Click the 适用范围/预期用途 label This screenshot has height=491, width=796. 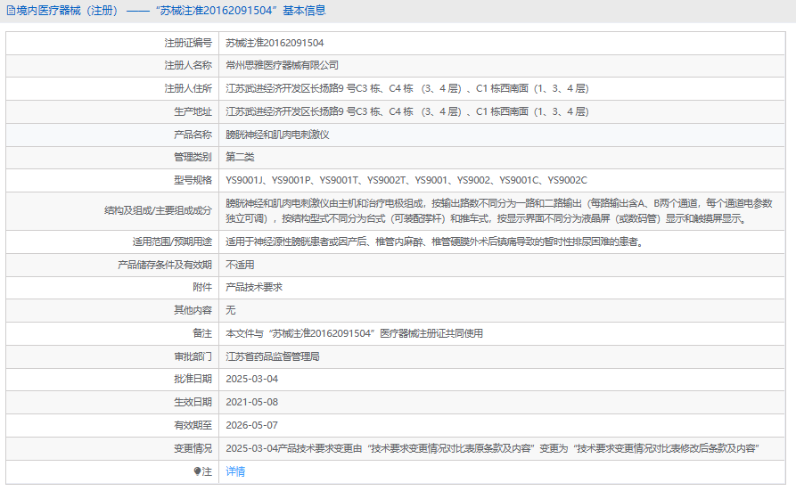click(172, 241)
